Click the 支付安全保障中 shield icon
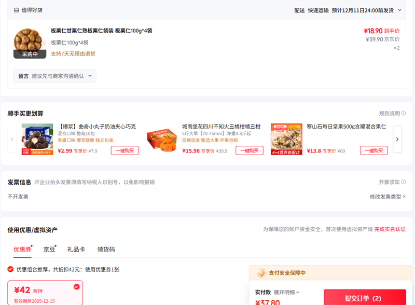This screenshot has height=305, width=415. 262,273
